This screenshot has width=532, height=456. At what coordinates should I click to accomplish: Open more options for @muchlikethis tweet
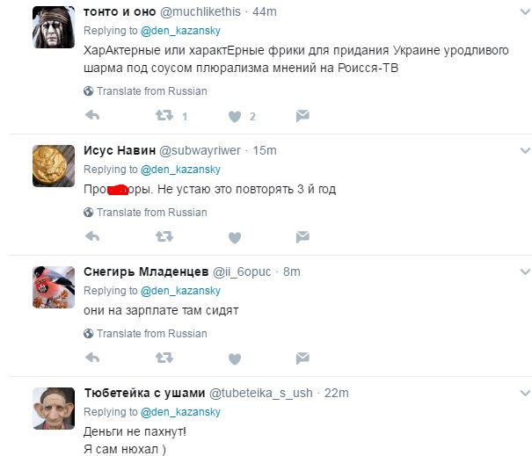525,12
